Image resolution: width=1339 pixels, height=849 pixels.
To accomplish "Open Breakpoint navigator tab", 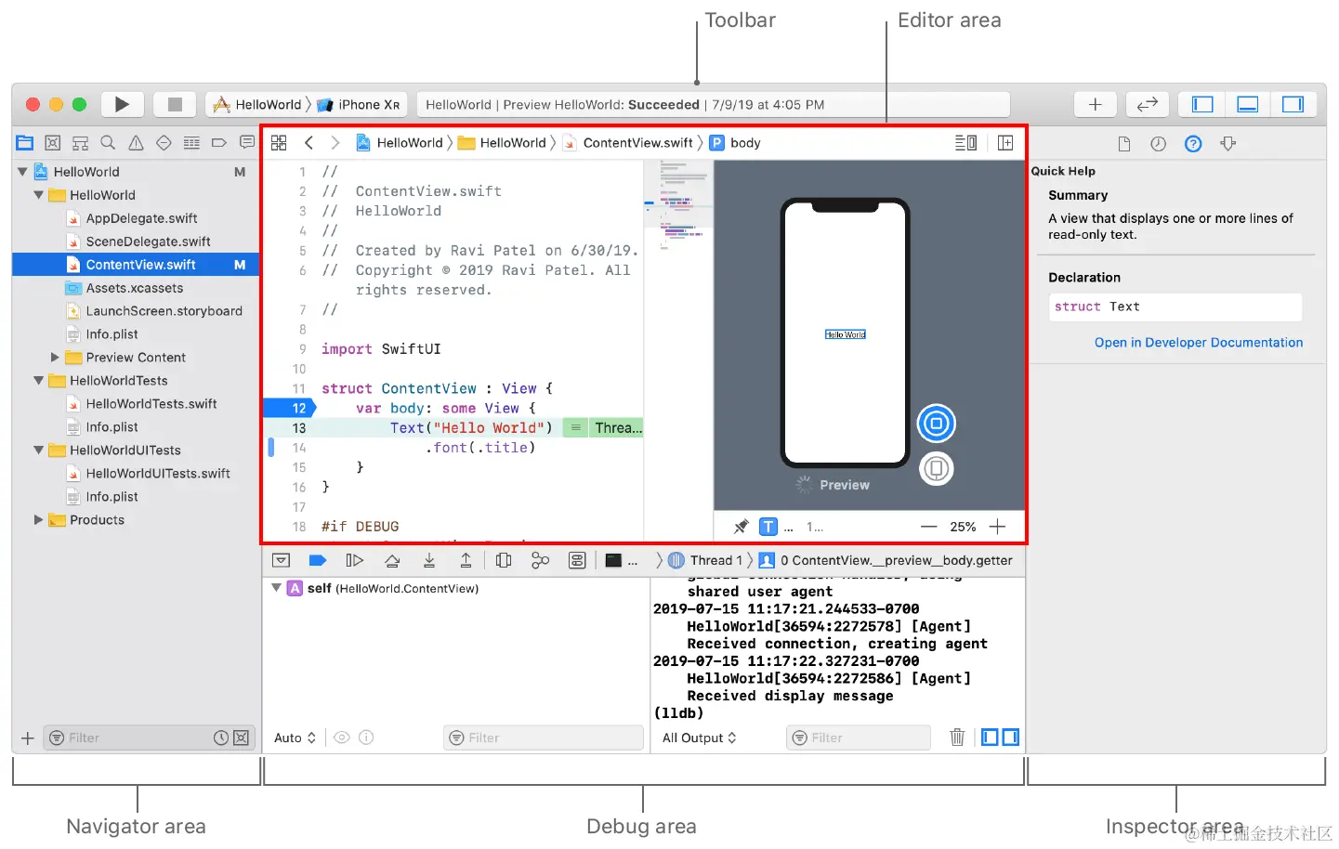I will pyautogui.click(x=219, y=143).
